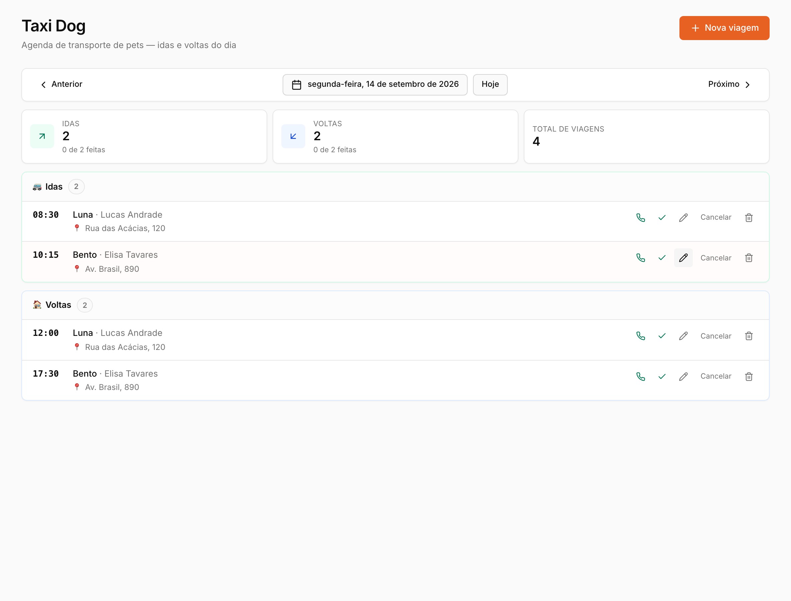Go to previous day with Anterior
Screen dimensions: 791x601
click(x=61, y=84)
